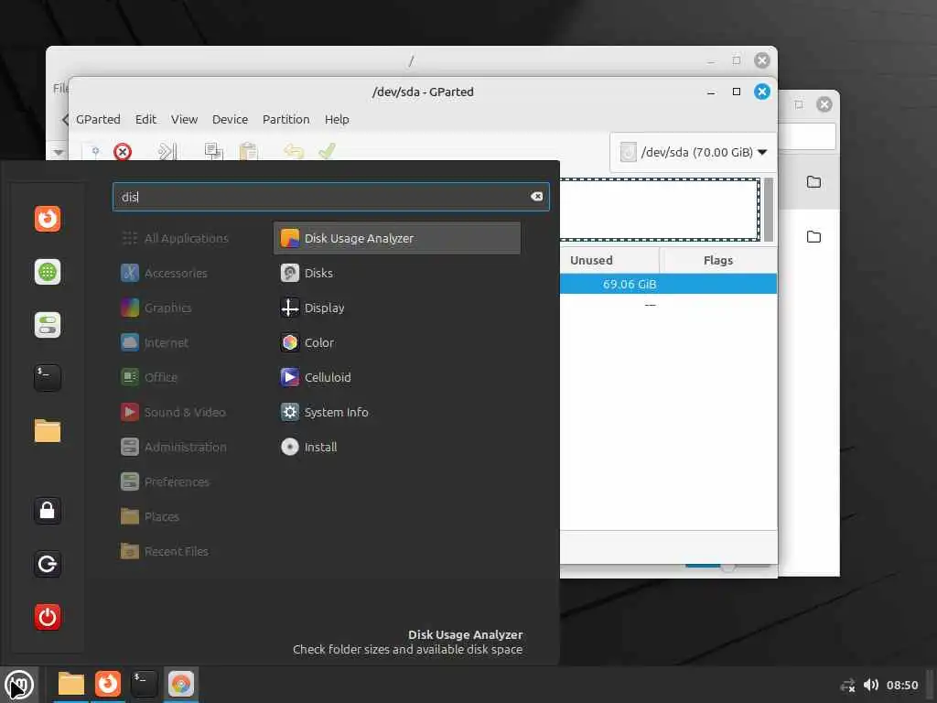Click GParted copy partition toolbar icon
This screenshot has height=703, width=937.
point(213,152)
